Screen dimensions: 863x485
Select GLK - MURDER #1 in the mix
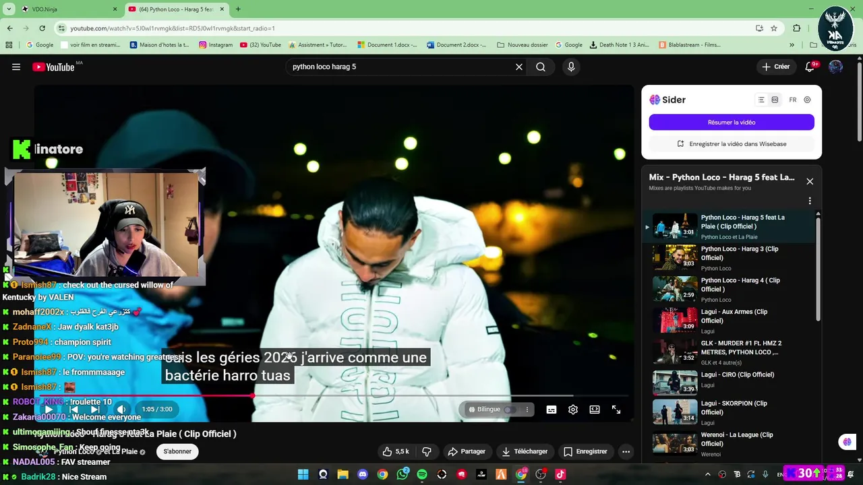[730, 352]
